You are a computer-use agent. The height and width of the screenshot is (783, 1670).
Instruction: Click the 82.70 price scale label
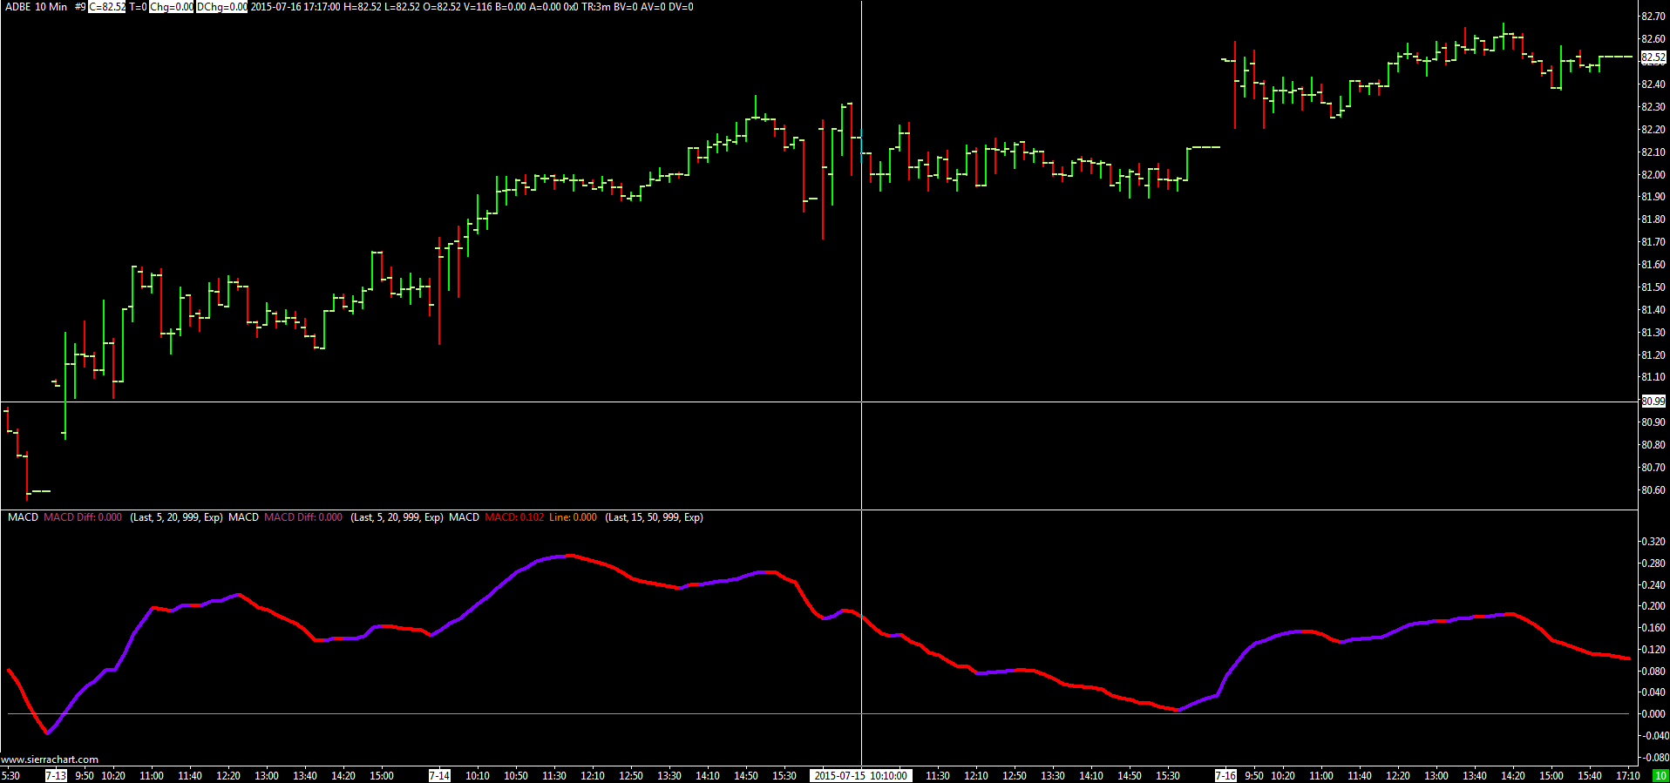coord(1653,17)
